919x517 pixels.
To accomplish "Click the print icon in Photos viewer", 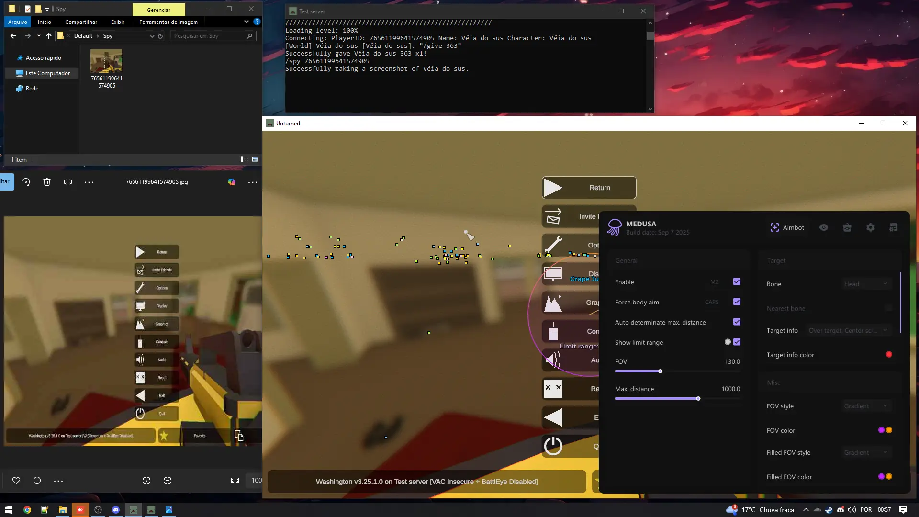I will coord(68,182).
